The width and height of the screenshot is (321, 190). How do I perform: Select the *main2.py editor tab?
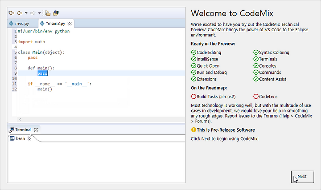point(56,24)
